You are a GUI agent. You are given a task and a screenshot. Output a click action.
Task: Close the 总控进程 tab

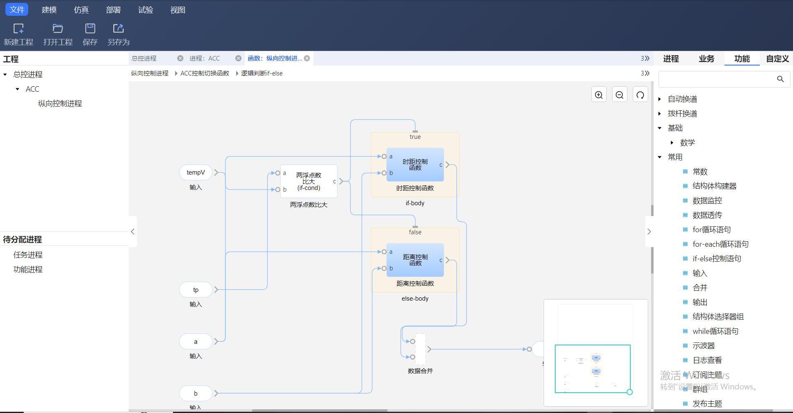[180, 58]
